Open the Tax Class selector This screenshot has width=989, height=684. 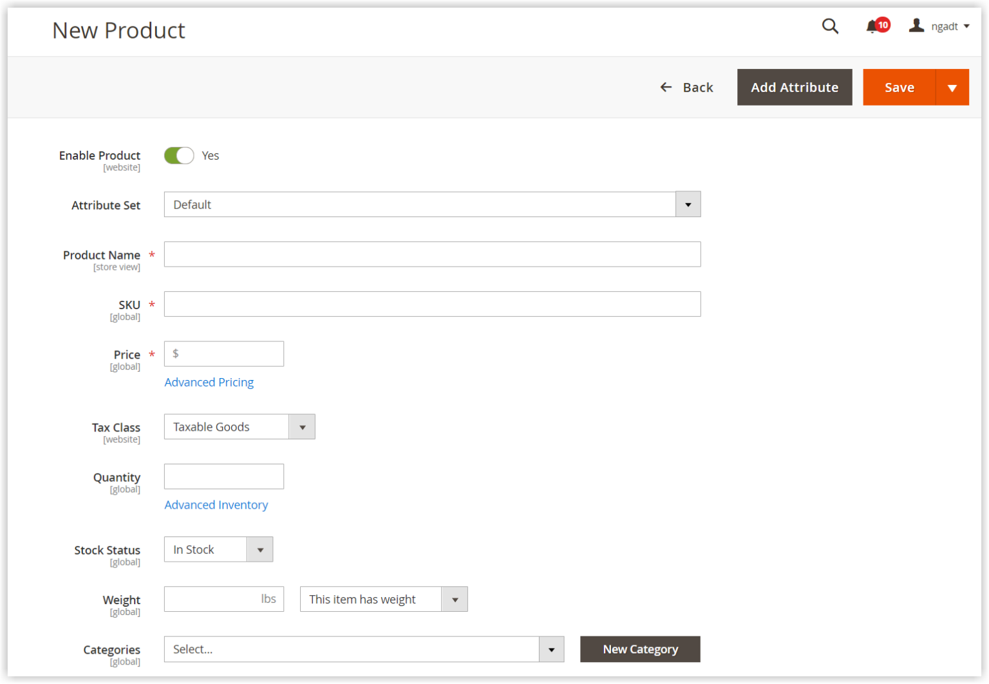click(x=303, y=426)
